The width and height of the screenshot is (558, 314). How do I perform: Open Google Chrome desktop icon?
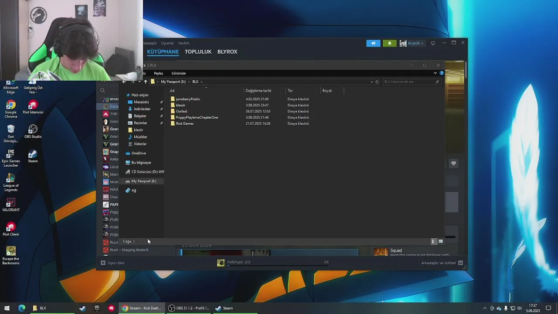click(x=11, y=109)
